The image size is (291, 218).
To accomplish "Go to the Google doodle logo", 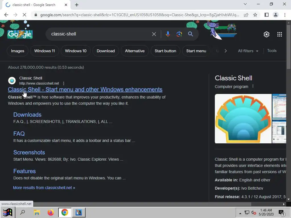I will click(20, 34).
